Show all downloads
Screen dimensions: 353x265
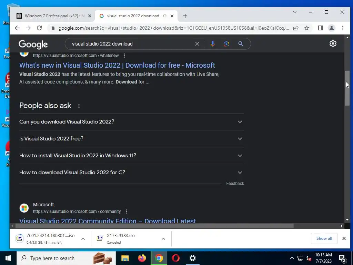click(324, 238)
